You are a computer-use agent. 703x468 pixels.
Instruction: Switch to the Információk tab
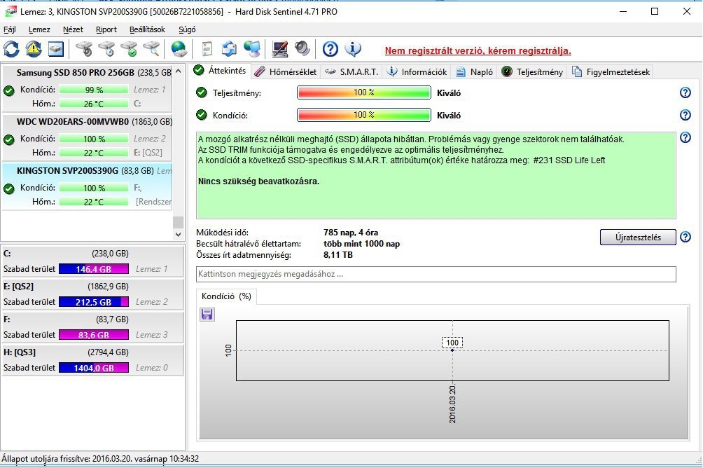417,71
